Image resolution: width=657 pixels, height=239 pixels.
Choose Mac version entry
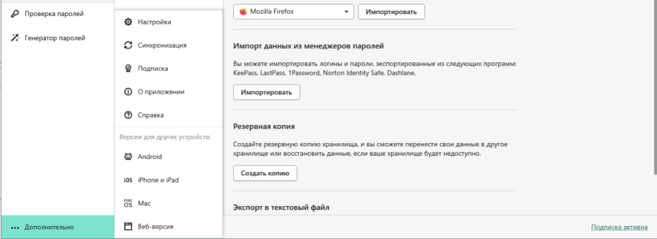[x=168, y=204]
